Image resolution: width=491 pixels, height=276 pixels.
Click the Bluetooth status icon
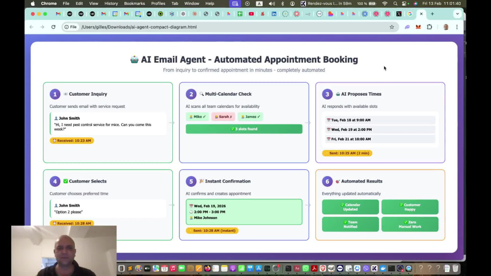coord(282,3)
